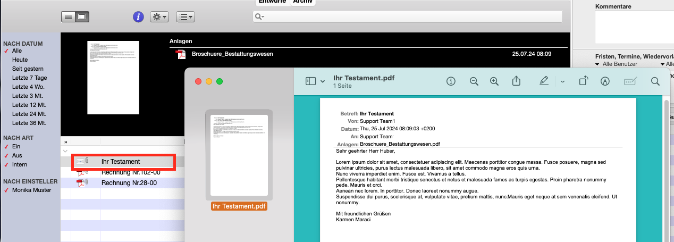Toggle the Ein type filter

(15, 146)
